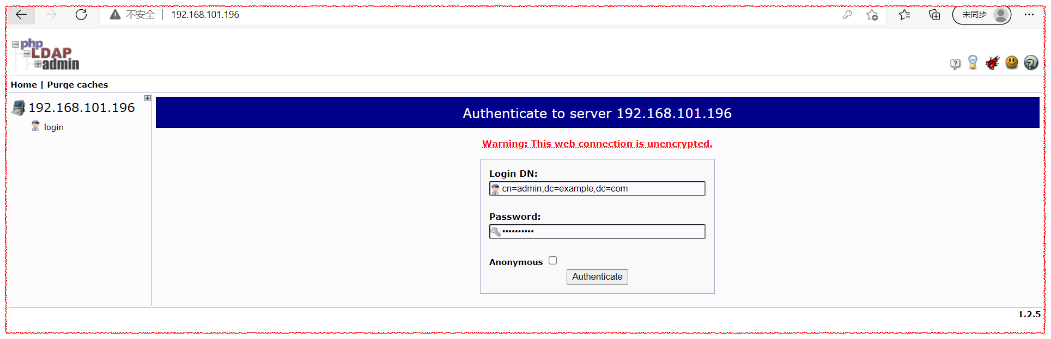Click the browser back arrow
The width and height of the screenshot is (1051, 339).
click(x=21, y=15)
